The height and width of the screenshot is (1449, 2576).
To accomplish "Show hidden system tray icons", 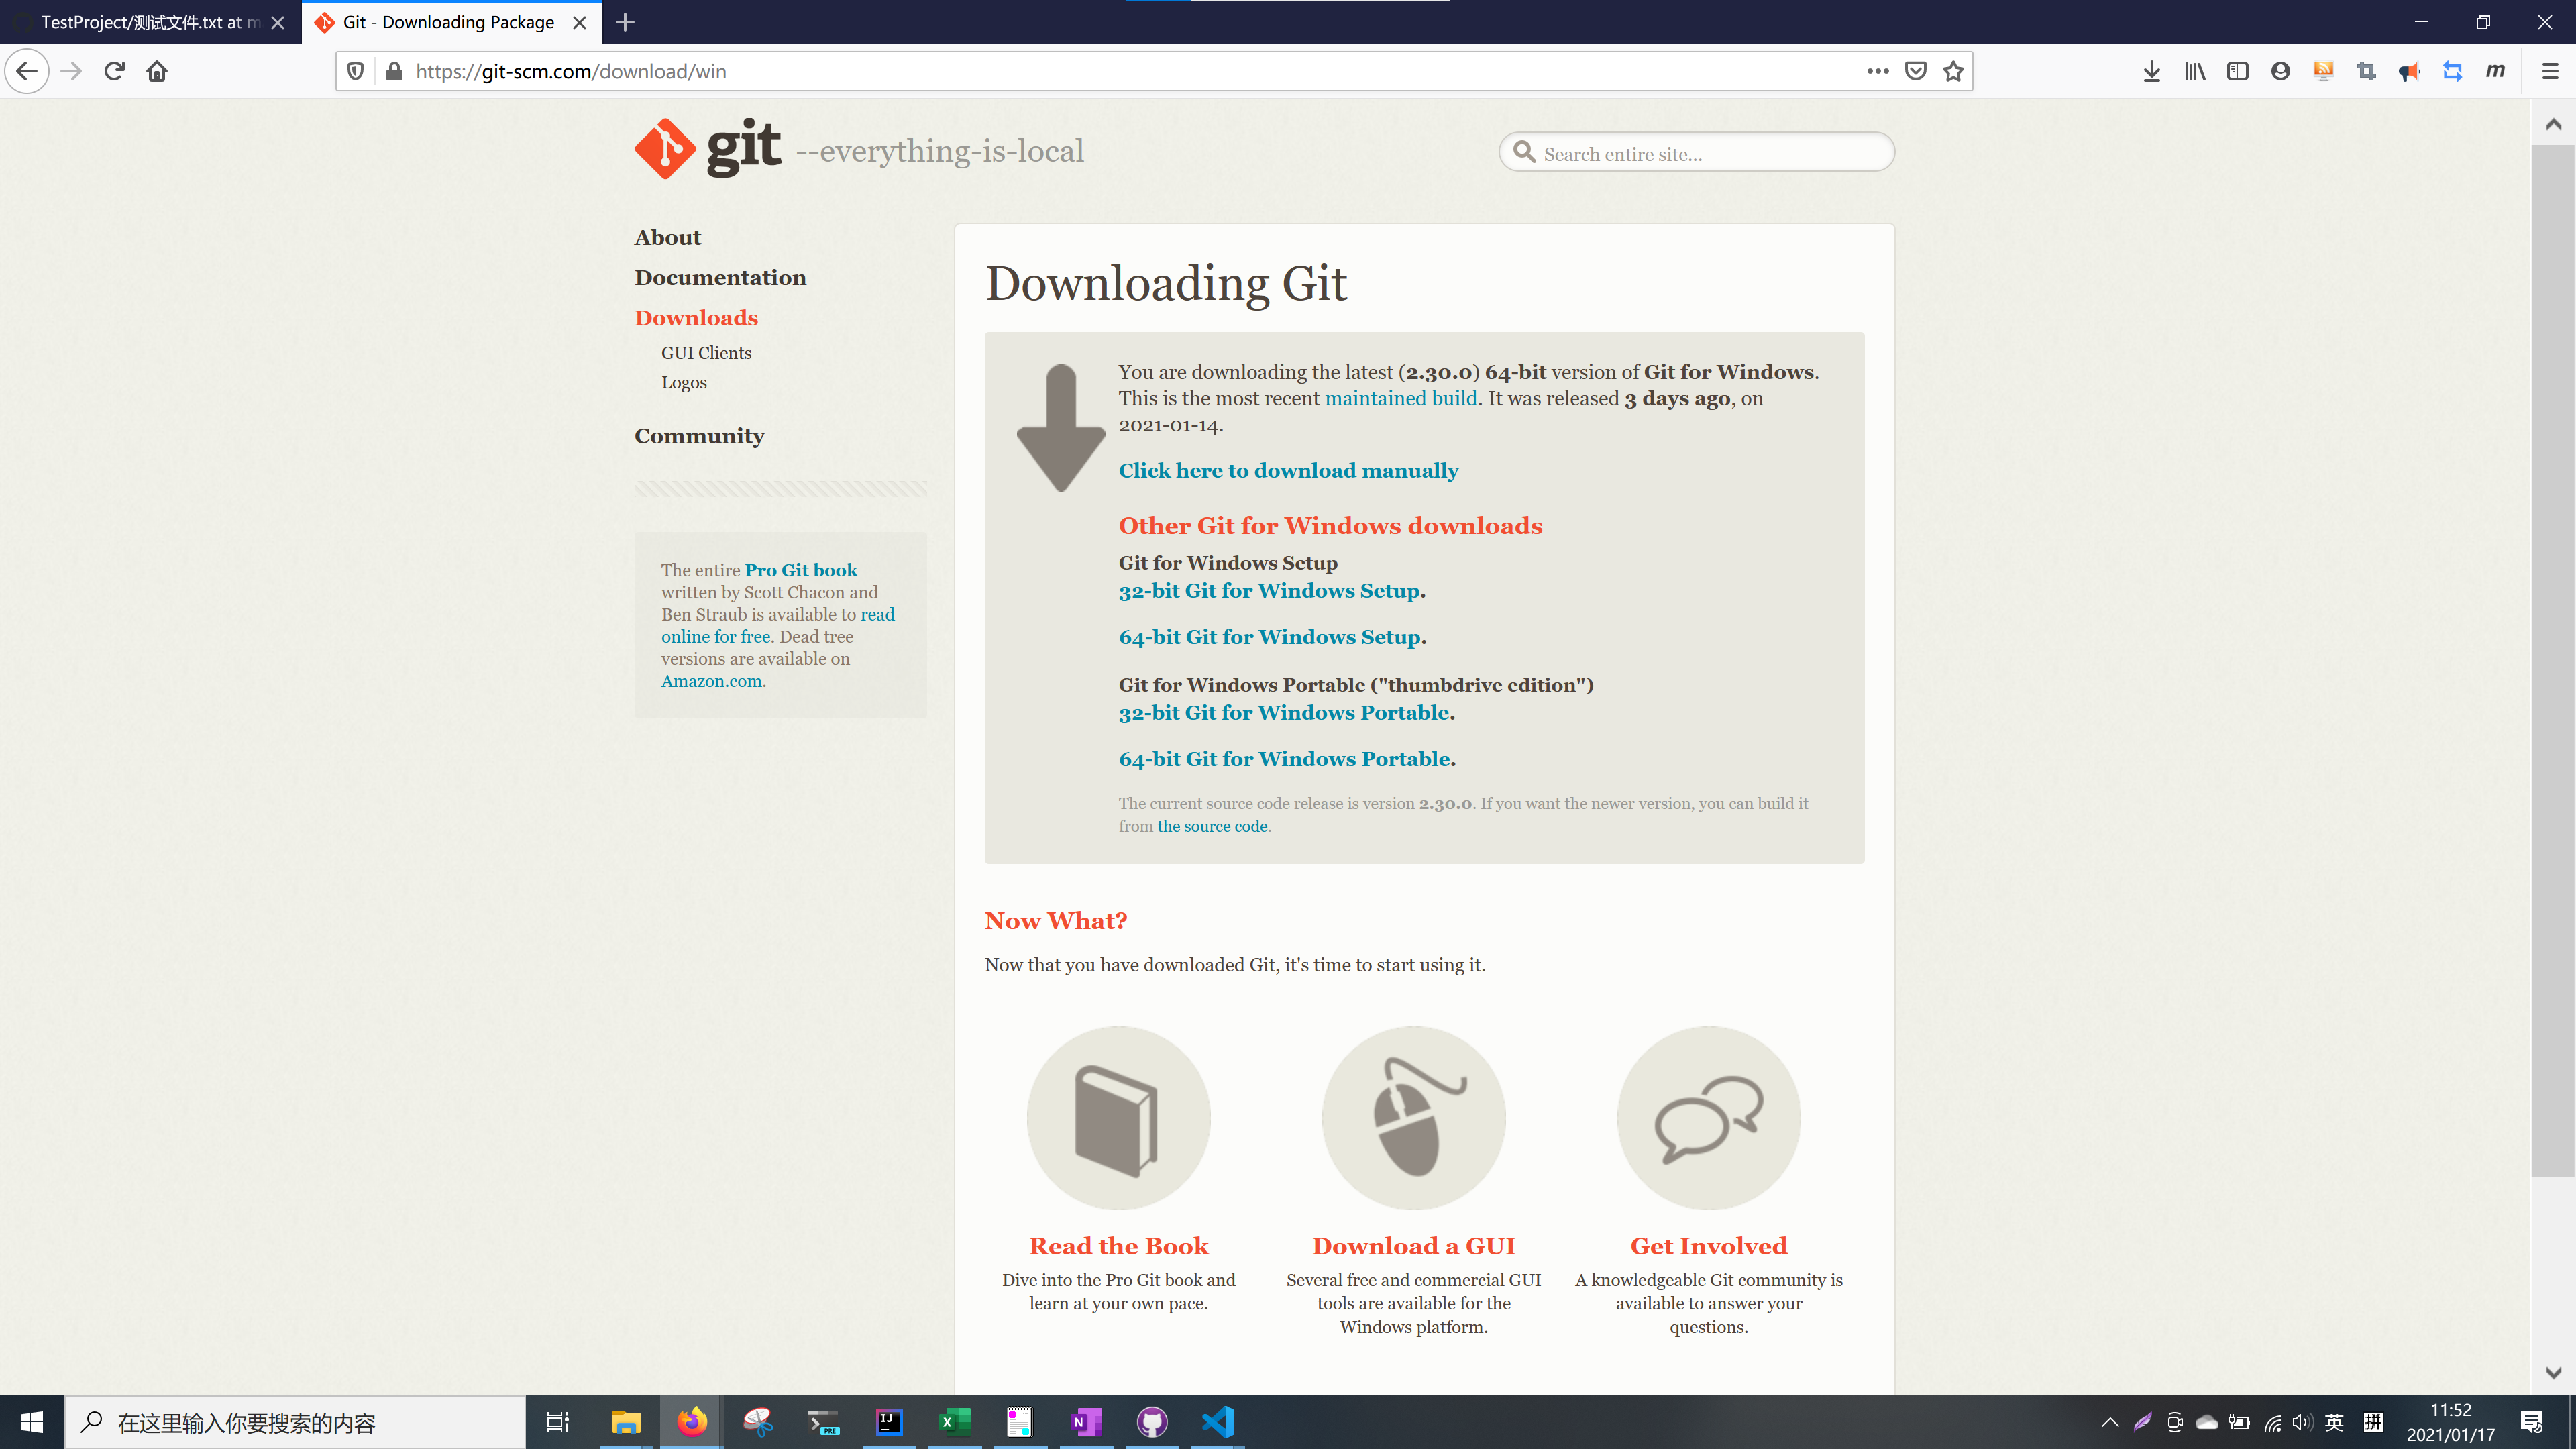I will (x=2110, y=1422).
